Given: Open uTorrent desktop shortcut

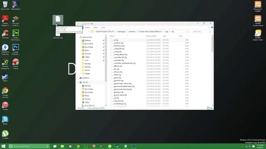Looking at the screenshot, I should (x=5, y=135).
